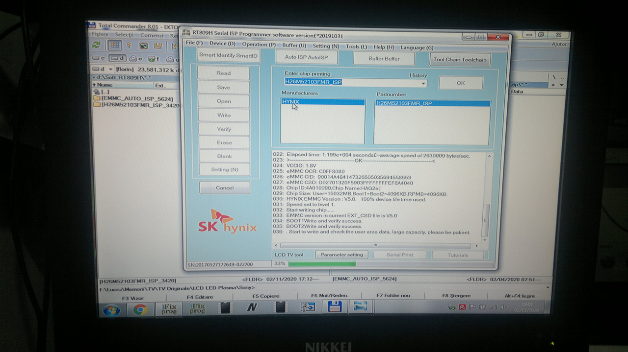Click the Verify button

pyautogui.click(x=224, y=129)
